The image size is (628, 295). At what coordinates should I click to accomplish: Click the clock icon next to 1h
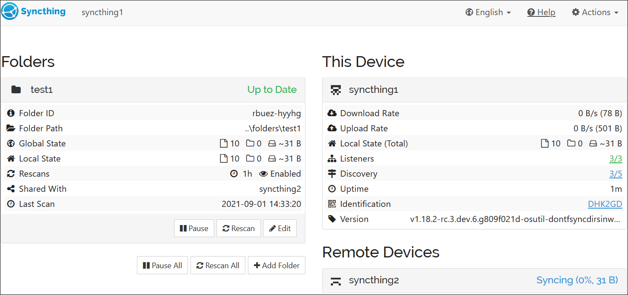(234, 174)
